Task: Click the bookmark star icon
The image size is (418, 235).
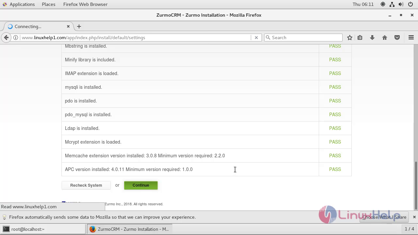Action: [x=350, y=38]
